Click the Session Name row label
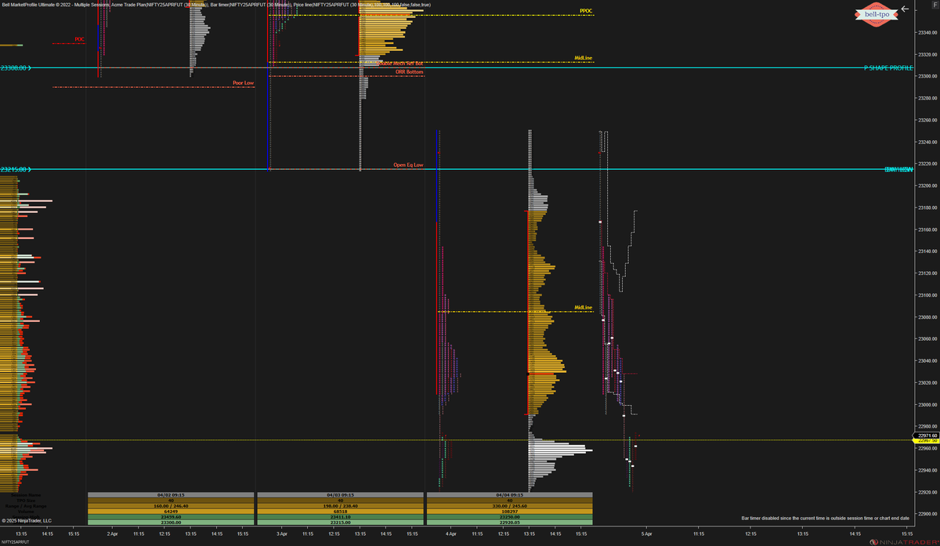This screenshot has height=546, width=940. 27,495
